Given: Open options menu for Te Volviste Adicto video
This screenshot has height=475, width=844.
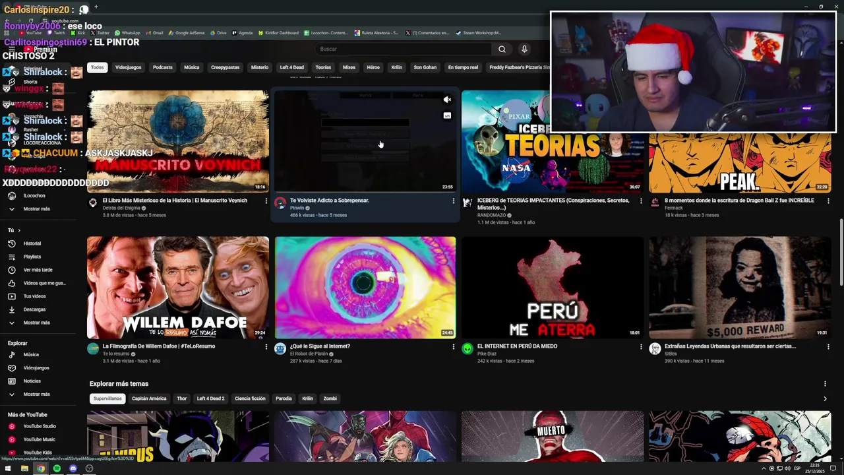Looking at the screenshot, I should point(453,201).
